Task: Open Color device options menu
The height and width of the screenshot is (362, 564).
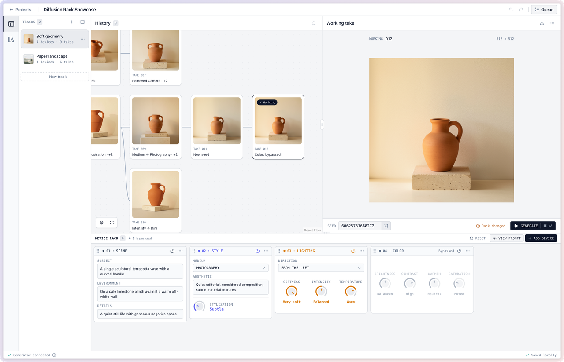Action: click(468, 251)
